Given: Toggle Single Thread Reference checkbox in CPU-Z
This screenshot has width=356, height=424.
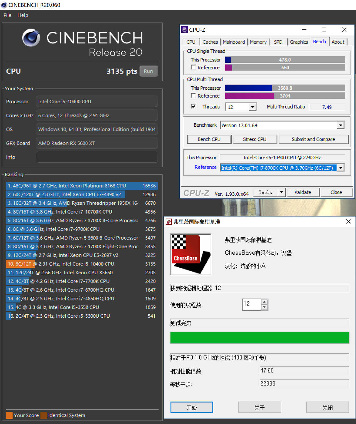Looking at the screenshot, I should (193, 67).
